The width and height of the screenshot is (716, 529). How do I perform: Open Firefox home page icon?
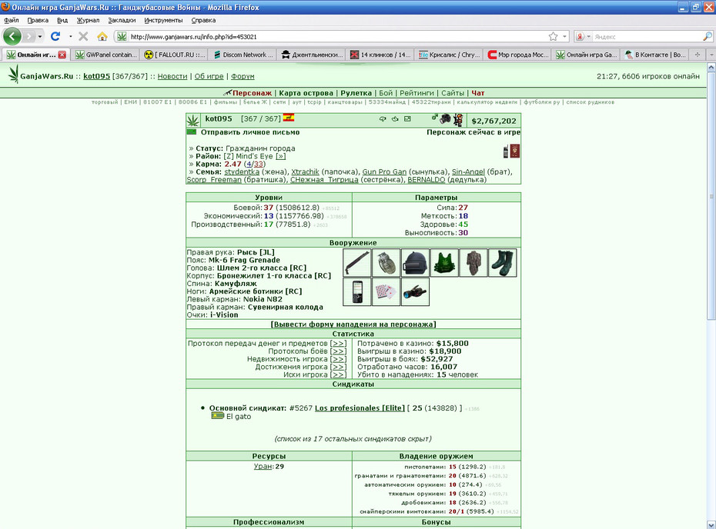[102, 36]
